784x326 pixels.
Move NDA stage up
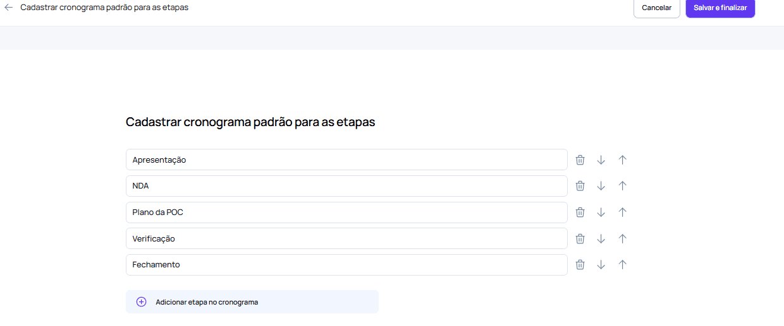[622, 186]
